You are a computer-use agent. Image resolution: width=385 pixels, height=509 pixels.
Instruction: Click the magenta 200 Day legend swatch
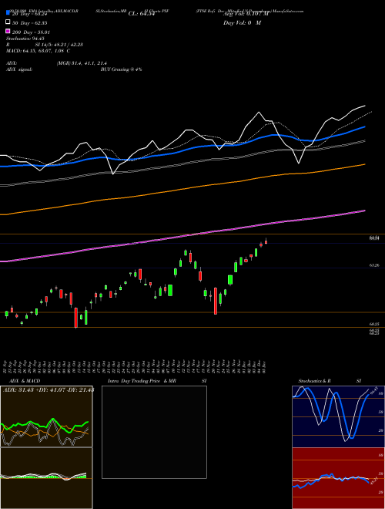click(8, 31)
